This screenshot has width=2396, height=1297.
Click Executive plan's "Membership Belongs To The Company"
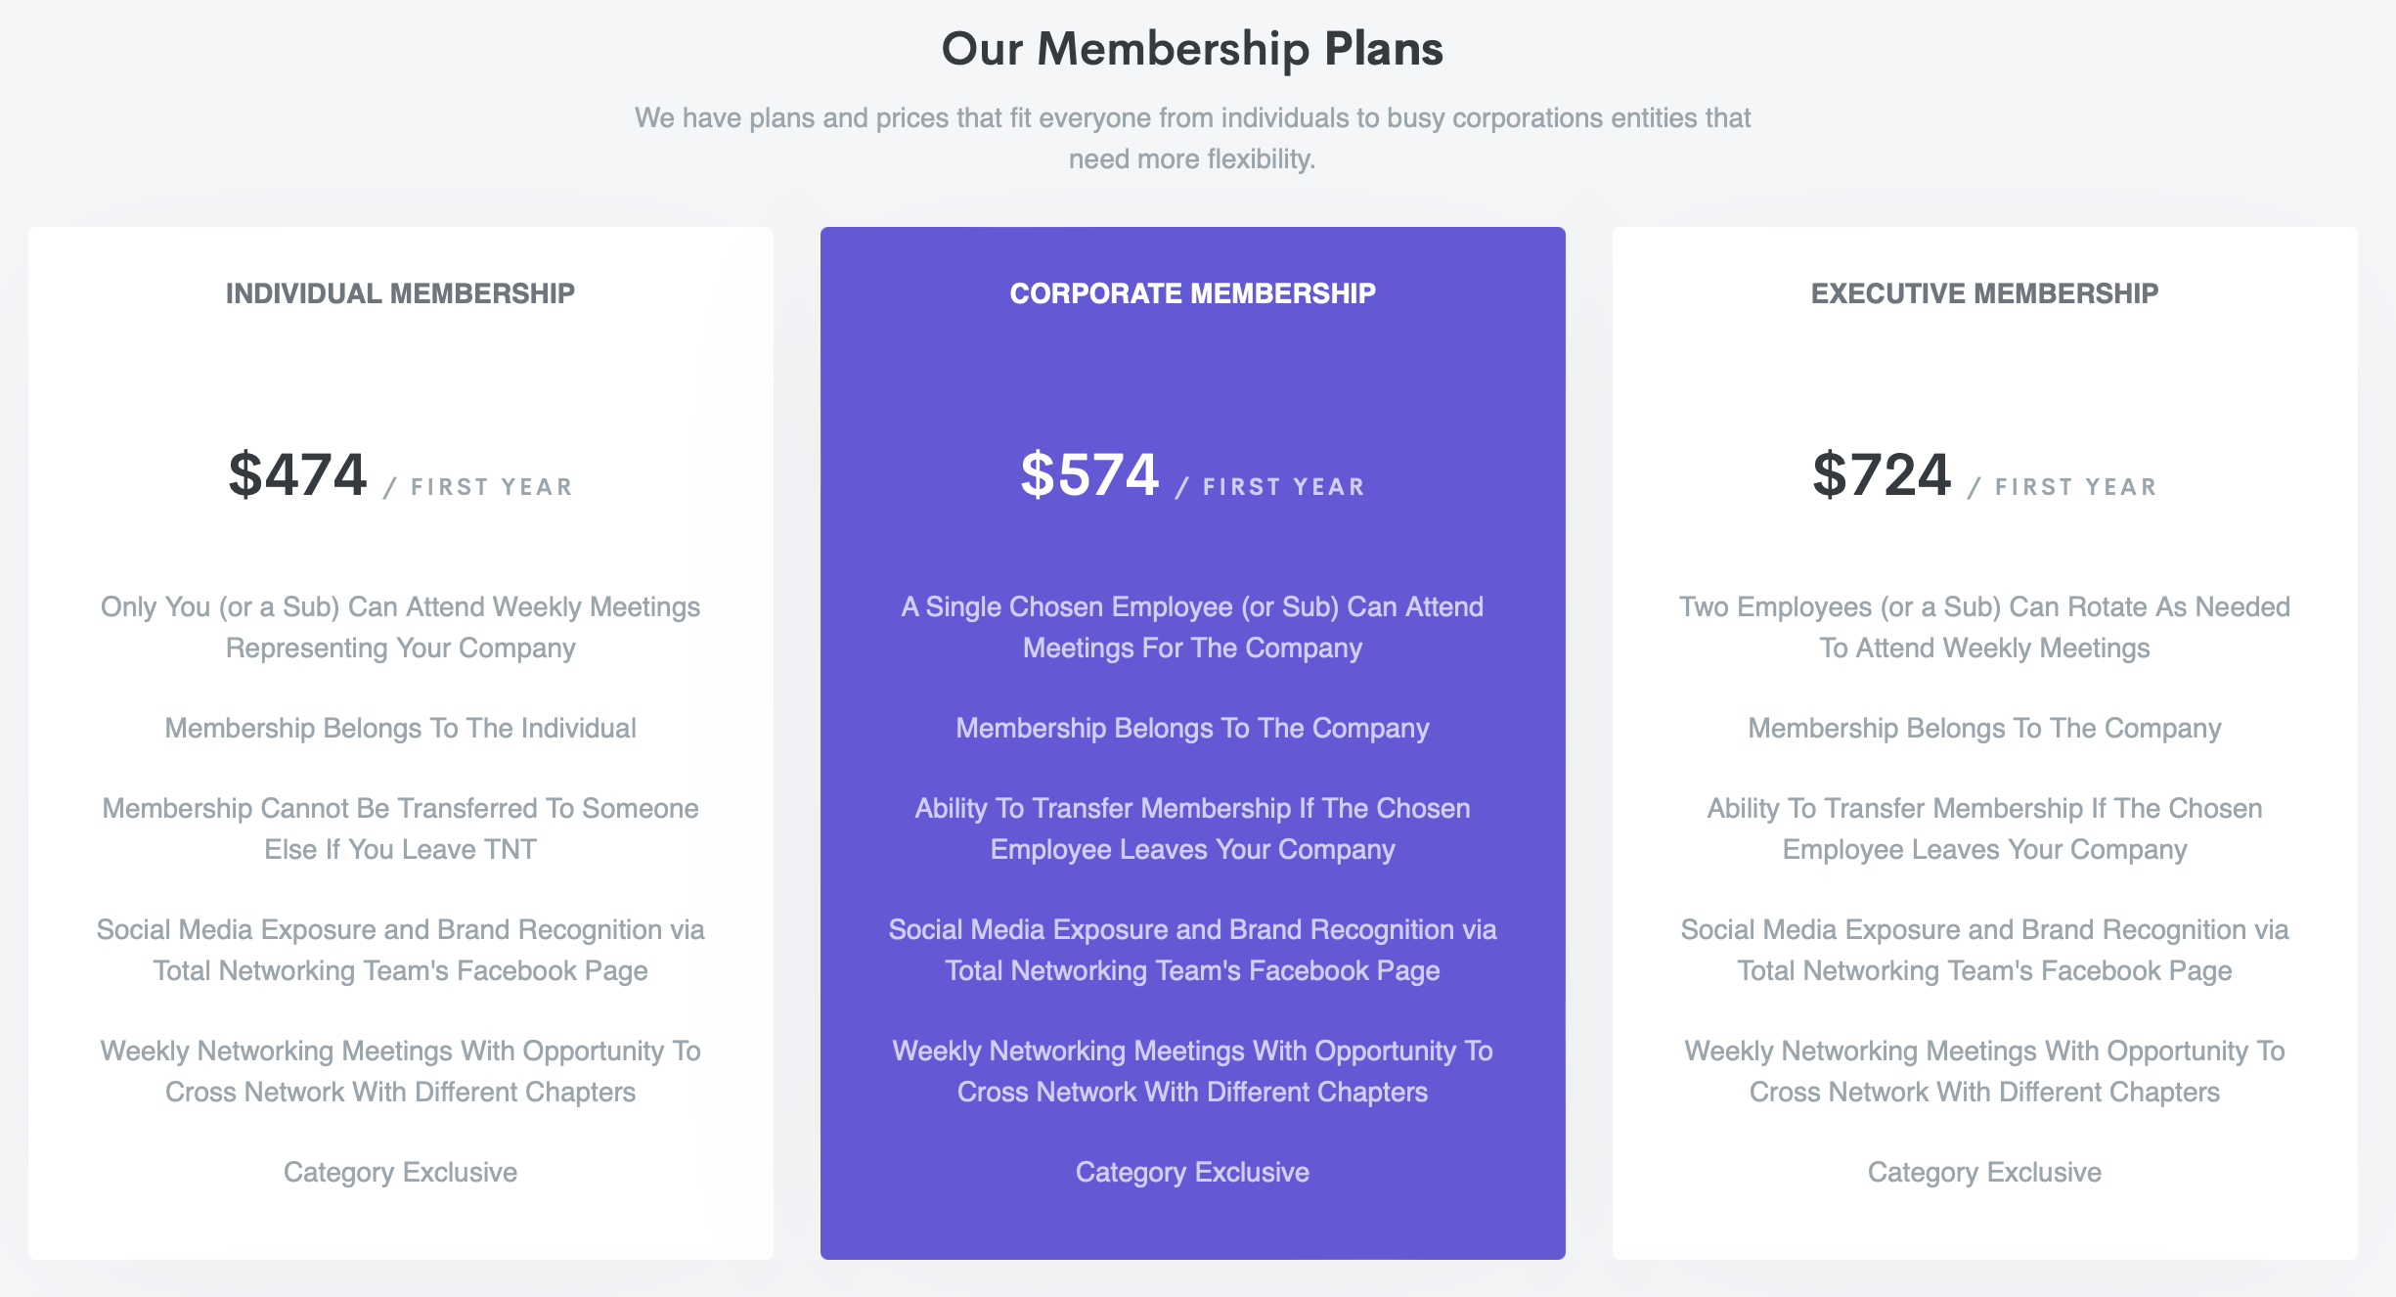point(1984,728)
